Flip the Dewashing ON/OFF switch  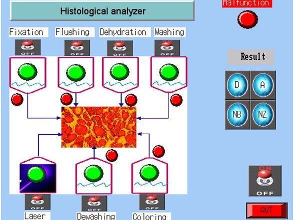click(94, 203)
